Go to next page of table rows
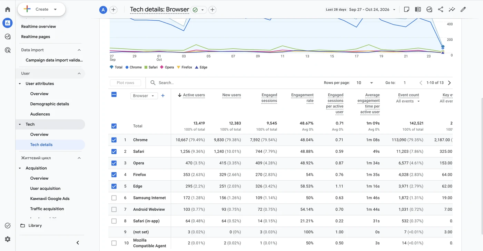The height and width of the screenshot is (251, 483). pos(449,83)
